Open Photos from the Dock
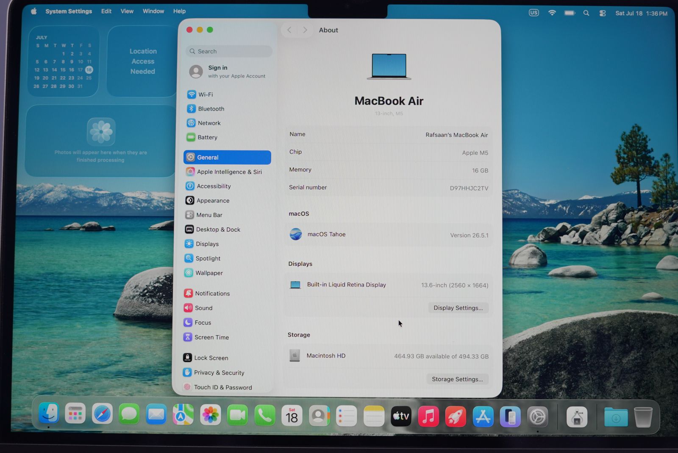Image resolution: width=678 pixels, height=453 pixels. (x=211, y=415)
